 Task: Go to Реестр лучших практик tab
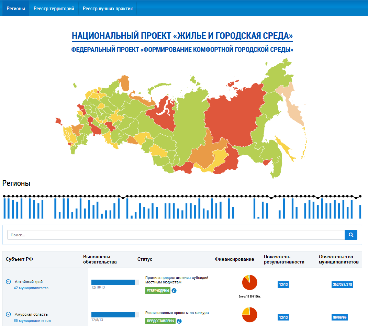[108, 9]
